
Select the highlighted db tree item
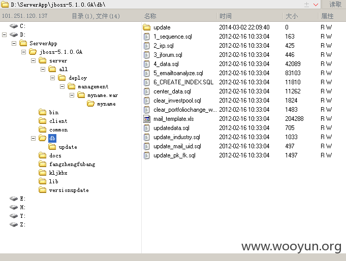point(52,138)
